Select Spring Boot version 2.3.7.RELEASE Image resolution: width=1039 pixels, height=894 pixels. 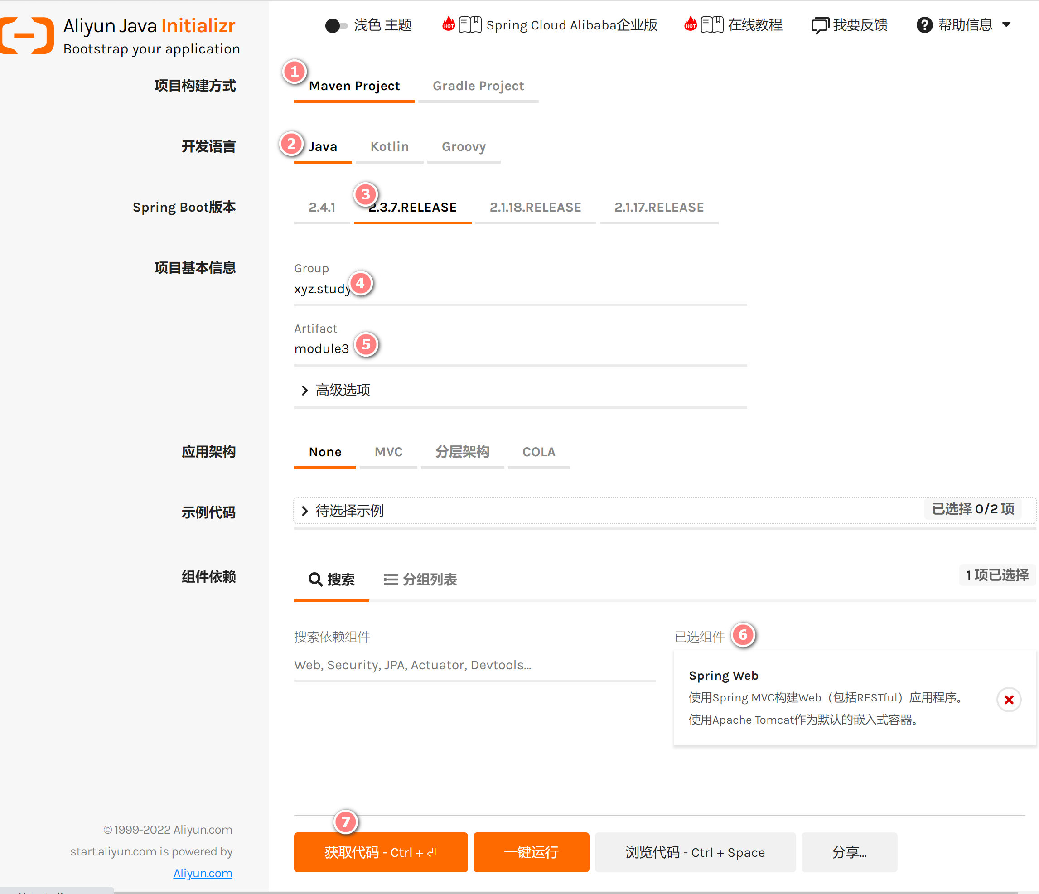413,208
